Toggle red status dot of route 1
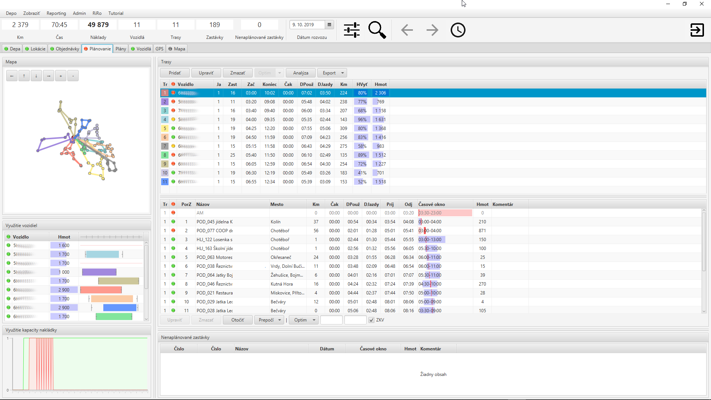Image resolution: width=711 pixels, height=400 pixels. click(173, 93)
